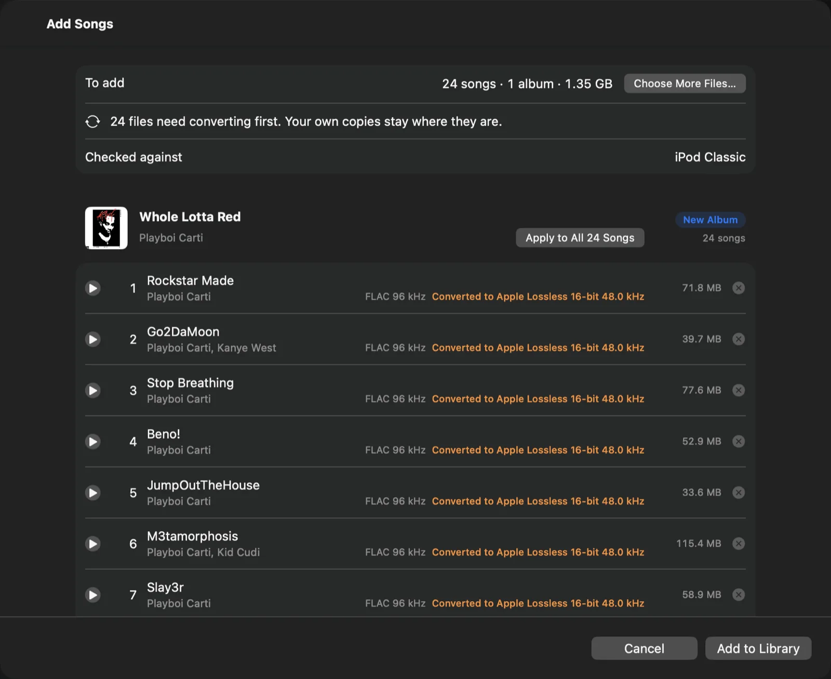Viewport: 831px width, 679px height.
Task: Select the Slay3r song title
Action: [165, 588]
